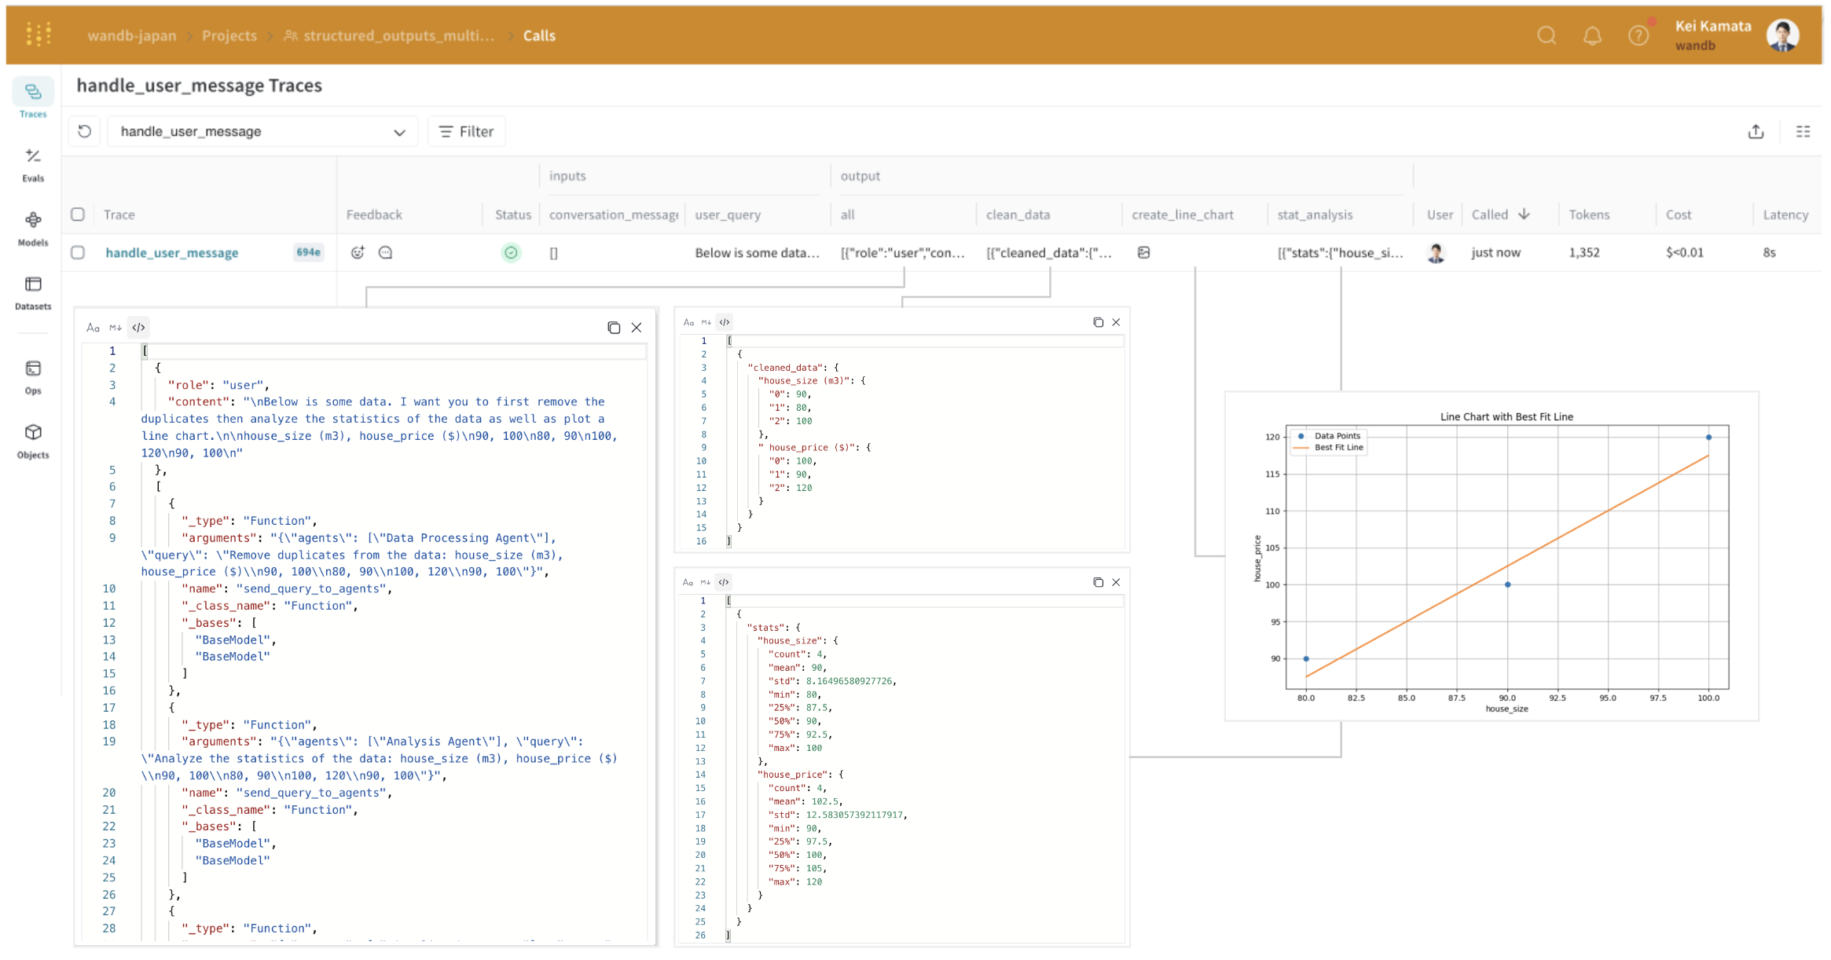1831x960 pixels.
Task: Check the select-all traces checkbox
Action: [x=78, y=214]
